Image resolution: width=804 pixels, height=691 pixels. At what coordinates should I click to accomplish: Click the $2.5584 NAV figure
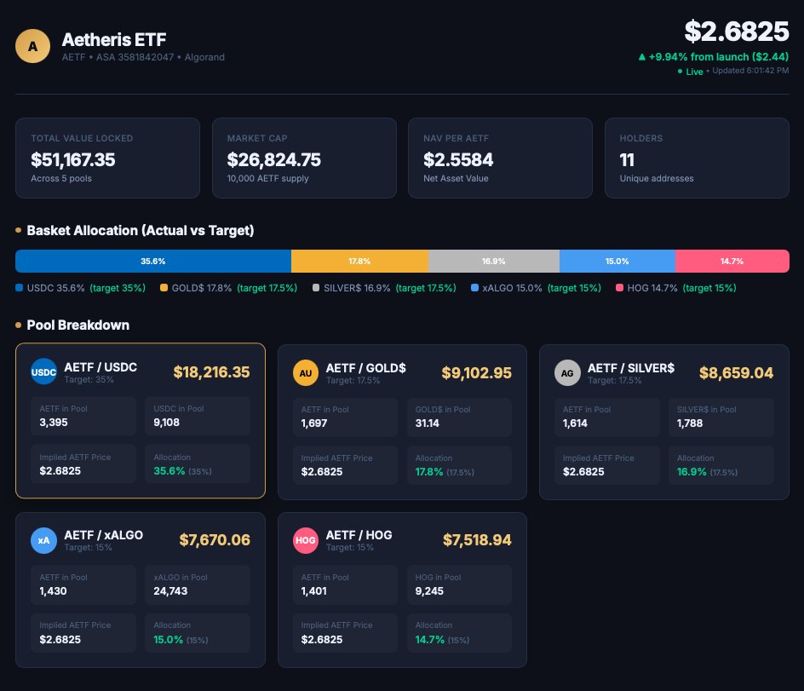[458, 159]
